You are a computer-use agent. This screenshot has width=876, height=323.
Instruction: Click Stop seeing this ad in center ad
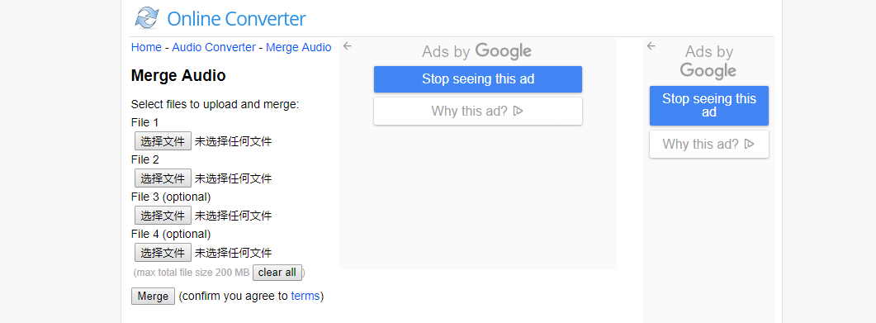pos(478,79)
